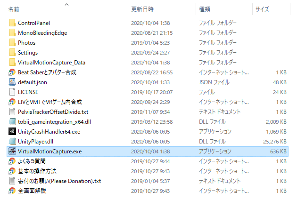Click the DLL ファイル type of UnityPlayer.dll

(212, 142)
